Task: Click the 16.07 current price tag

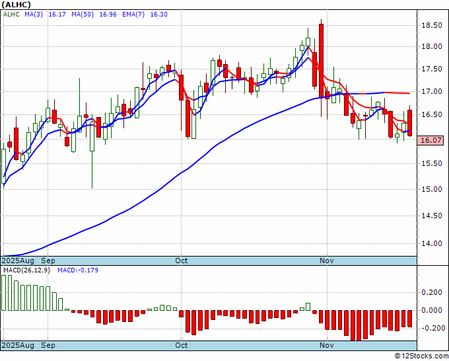Action: pos(432,141)
